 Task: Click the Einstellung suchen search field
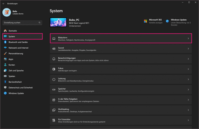click(22, 23)
